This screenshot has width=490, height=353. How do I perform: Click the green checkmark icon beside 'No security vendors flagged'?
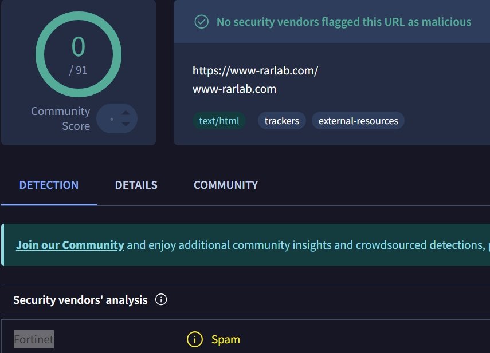click(202, 22)
